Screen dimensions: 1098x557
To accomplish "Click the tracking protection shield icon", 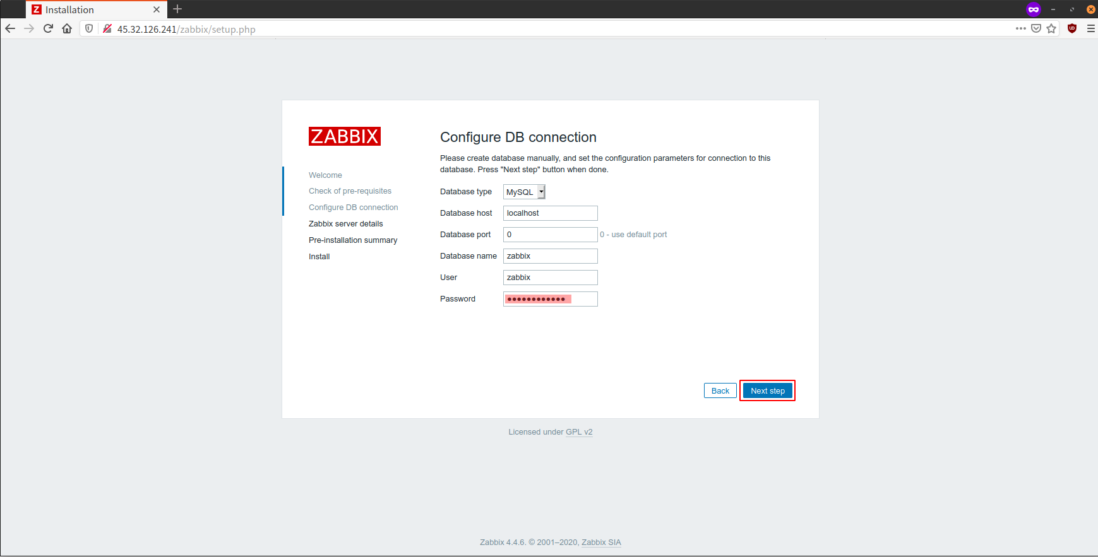I will [89, 28].
